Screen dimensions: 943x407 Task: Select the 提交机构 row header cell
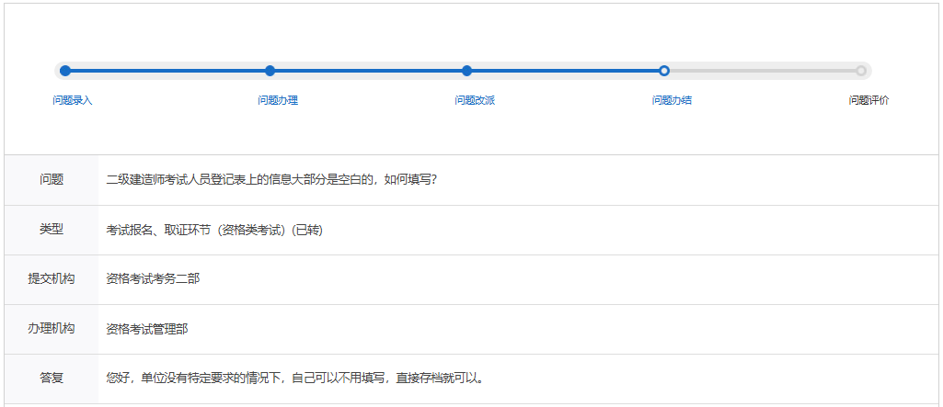point(52,279)
